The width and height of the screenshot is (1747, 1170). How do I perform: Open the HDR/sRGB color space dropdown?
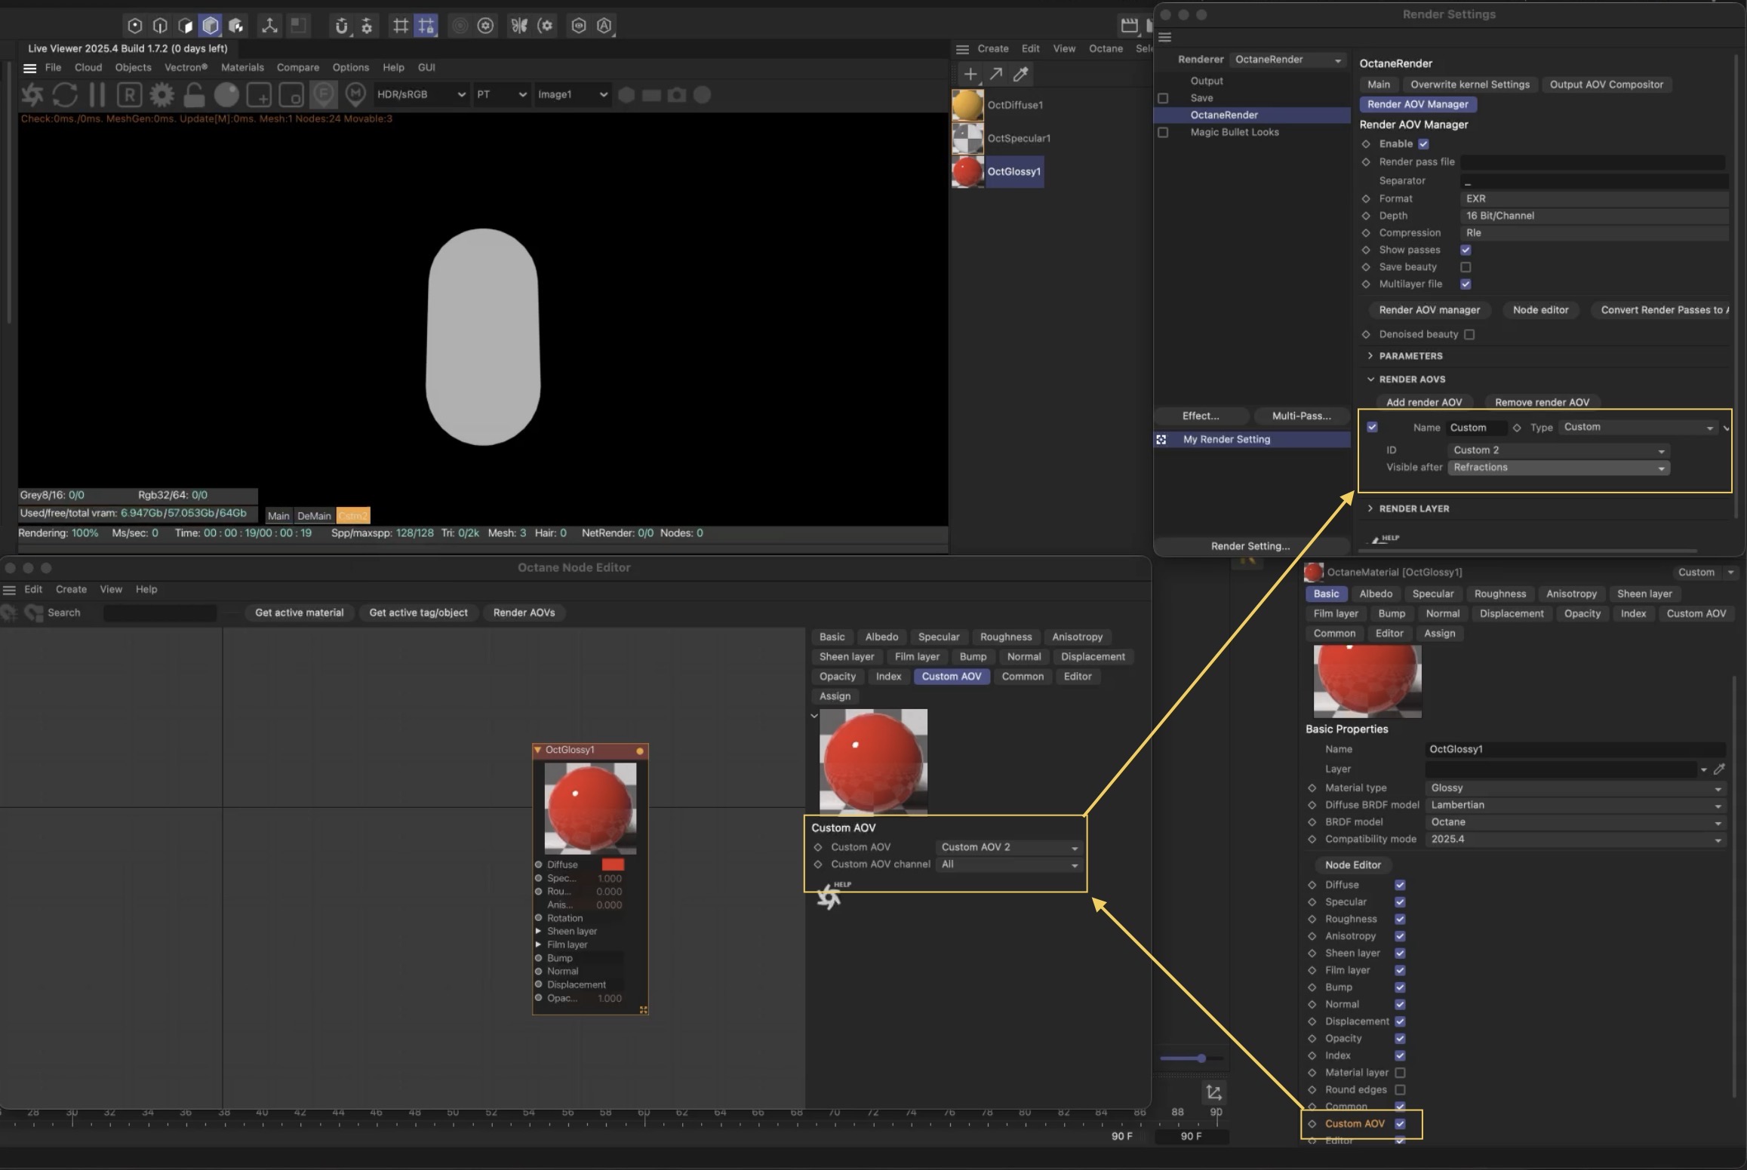421,95
